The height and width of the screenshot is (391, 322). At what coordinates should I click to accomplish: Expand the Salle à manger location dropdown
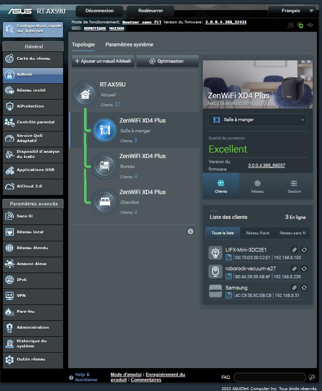(258, 120)
